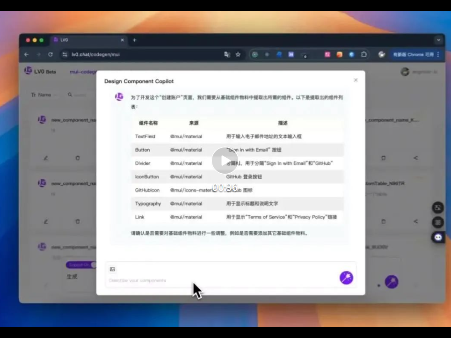Close the Design Component Copilot dialog
This screenshot has width=451, height=338.
pos(356,80)
